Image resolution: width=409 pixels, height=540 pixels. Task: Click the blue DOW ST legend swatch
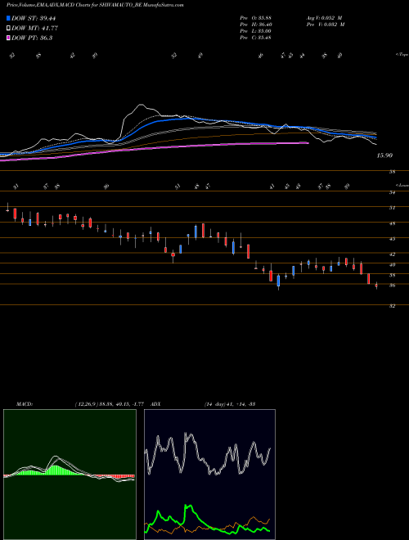point(8,18)
